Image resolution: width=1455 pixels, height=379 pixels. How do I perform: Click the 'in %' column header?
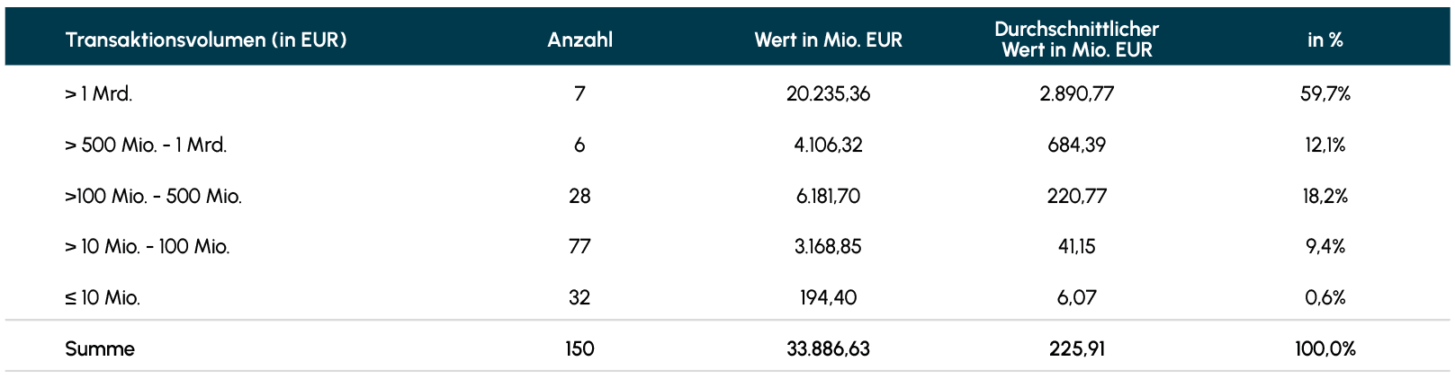pos(1325,40)
